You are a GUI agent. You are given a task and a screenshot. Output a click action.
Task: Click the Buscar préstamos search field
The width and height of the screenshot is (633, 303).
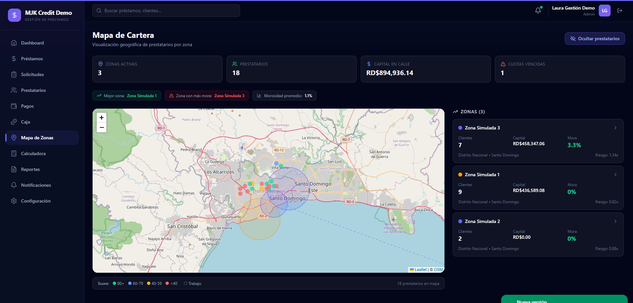[x=166, y=11]
